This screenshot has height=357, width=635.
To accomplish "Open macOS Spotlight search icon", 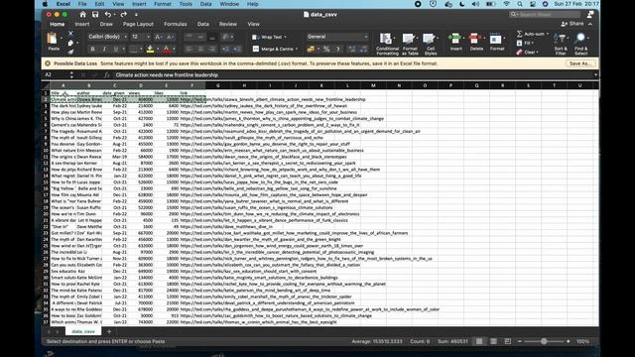I will click(520, 4).
